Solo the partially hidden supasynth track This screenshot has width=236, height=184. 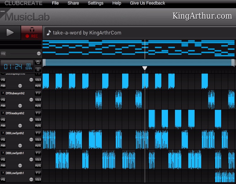[38, 80]
